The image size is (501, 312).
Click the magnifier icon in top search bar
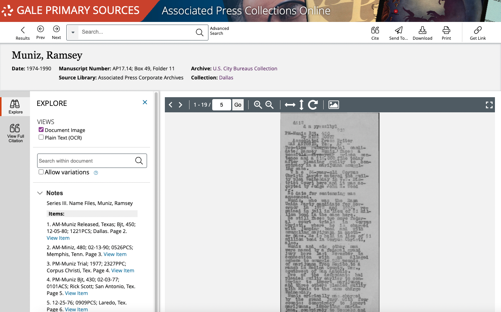pos(200,33)
